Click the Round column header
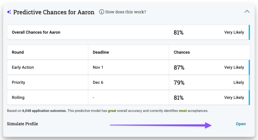This screenshot has height=140, width=258. [x=18, y=52]
